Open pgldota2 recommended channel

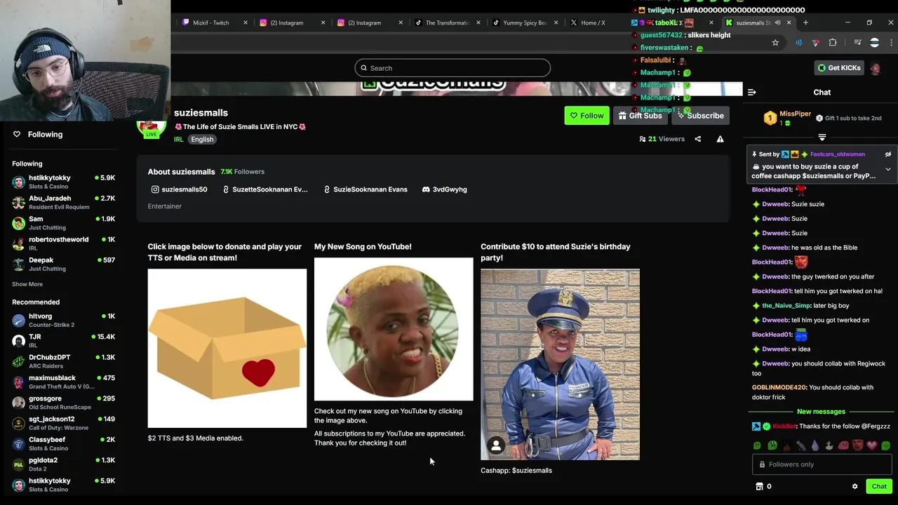pyautogui.click(x=63, y=464)
